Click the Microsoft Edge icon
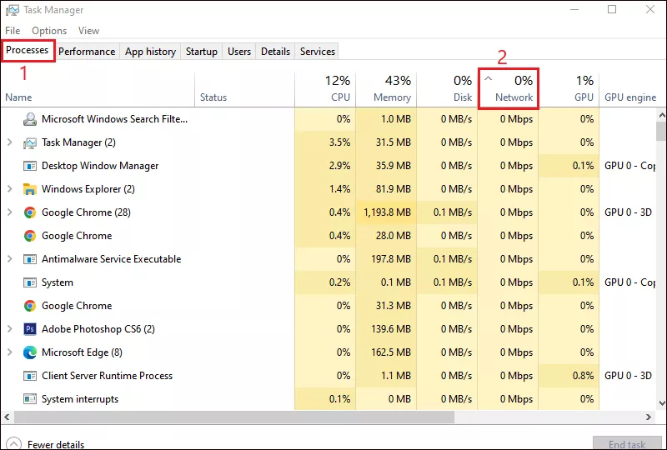The height and width of the screenshot is (450, 667). point(30,352)
